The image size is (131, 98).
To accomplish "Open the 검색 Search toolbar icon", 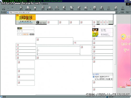I will [43, 8].
